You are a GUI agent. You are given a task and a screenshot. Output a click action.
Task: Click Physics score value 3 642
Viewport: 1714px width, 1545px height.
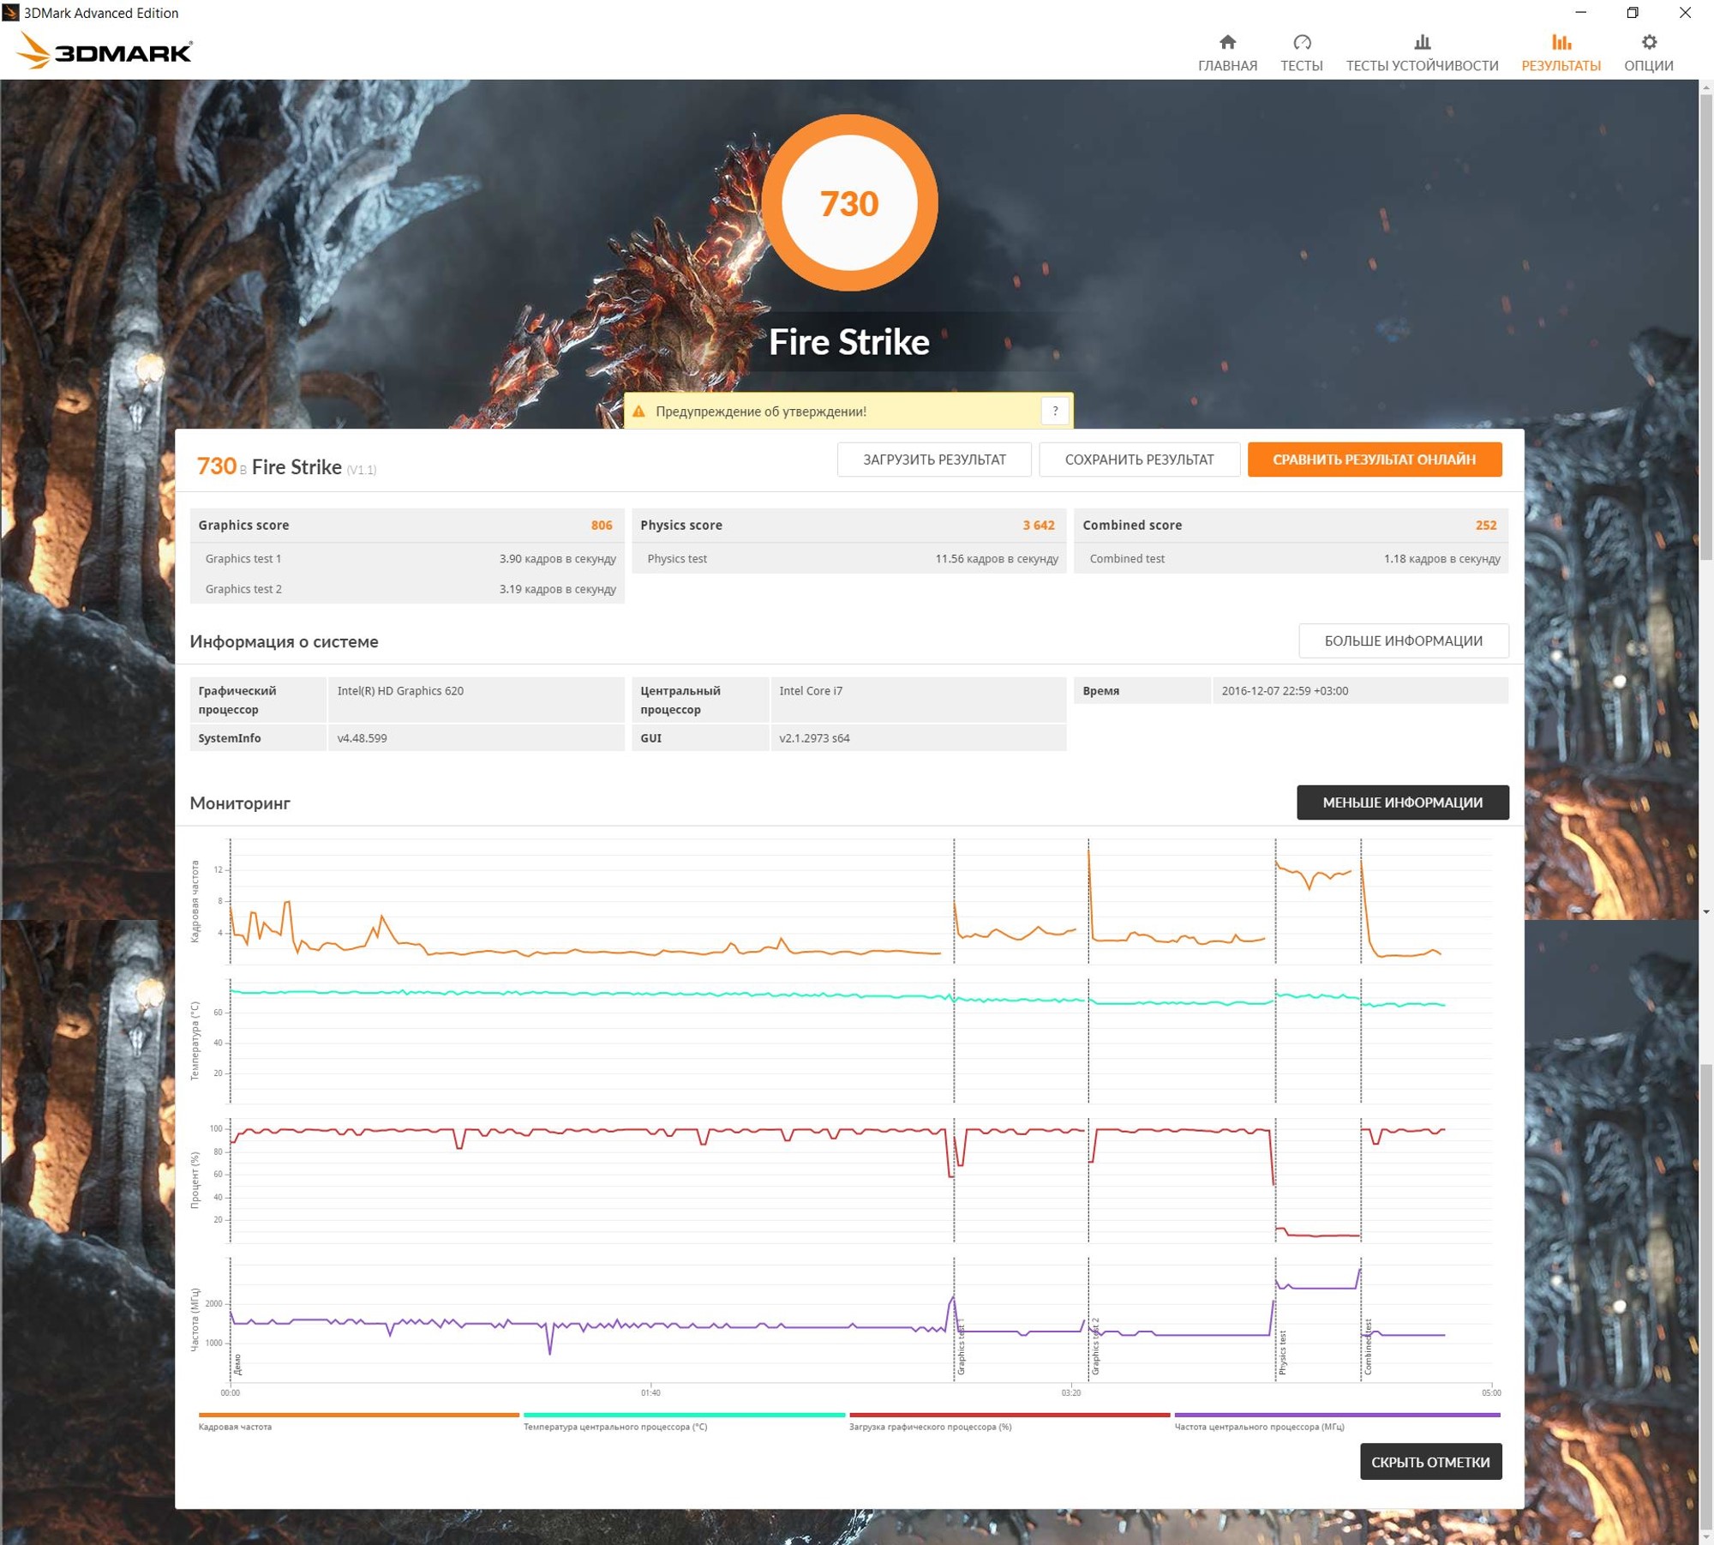pyautogui.click(x=1038, y=525)
